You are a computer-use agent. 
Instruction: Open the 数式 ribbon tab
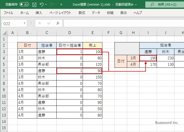tap(82, 13)
